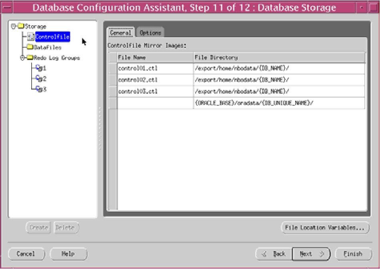
Task: Click row selector beside control03.ctl
Action: [x=113, y=91]
